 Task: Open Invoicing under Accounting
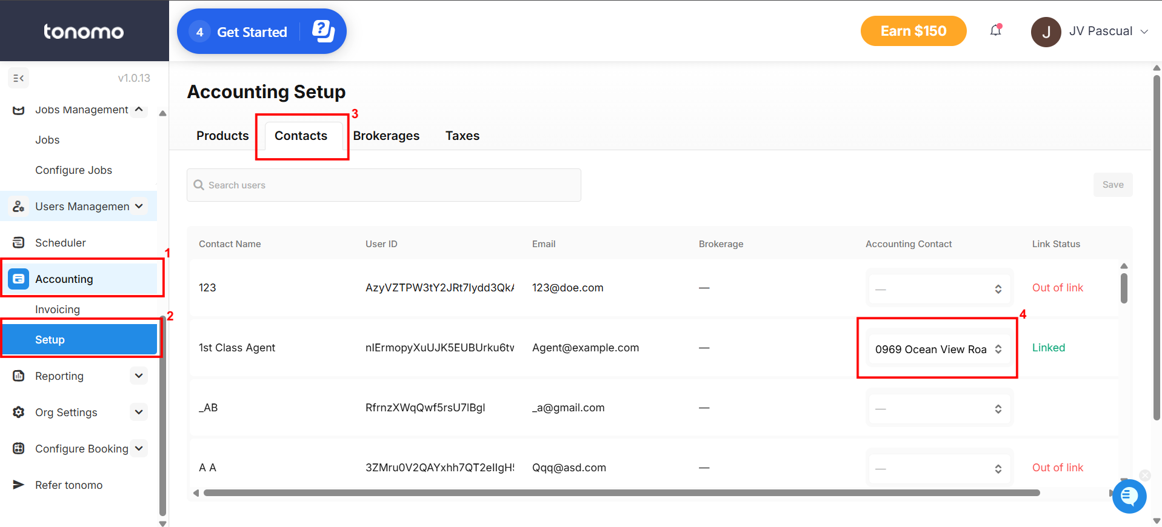(x=58, y=310)
